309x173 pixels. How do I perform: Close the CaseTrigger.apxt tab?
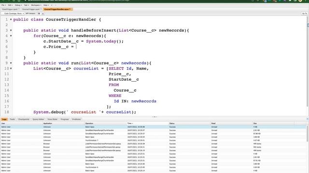[x=19, y=9]
